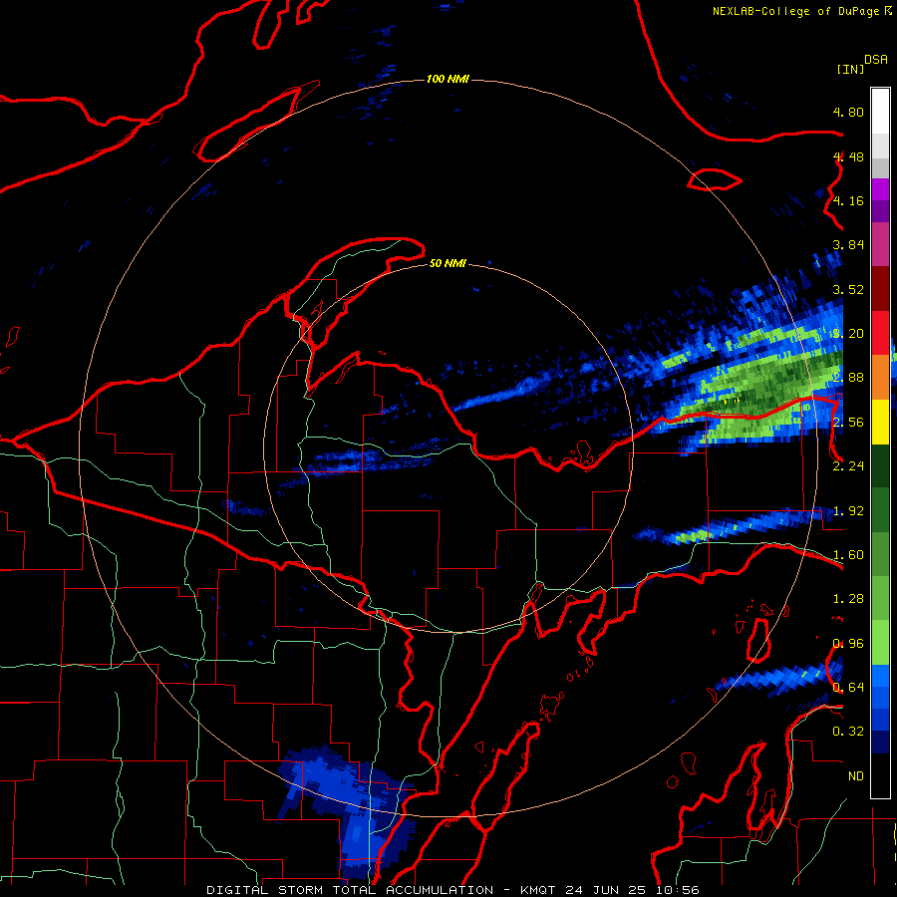Image resolution: width=897 pixels, height=897 pixels.
Task: Select the dark red legend swatch
Action: tap(880, 289)
